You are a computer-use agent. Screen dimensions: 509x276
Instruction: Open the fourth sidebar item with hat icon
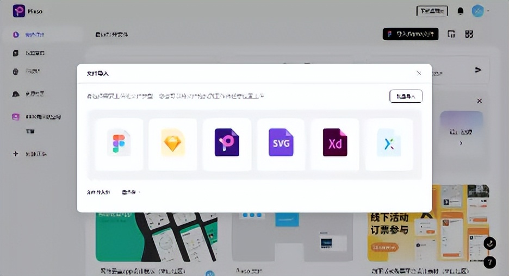[16, 94]
